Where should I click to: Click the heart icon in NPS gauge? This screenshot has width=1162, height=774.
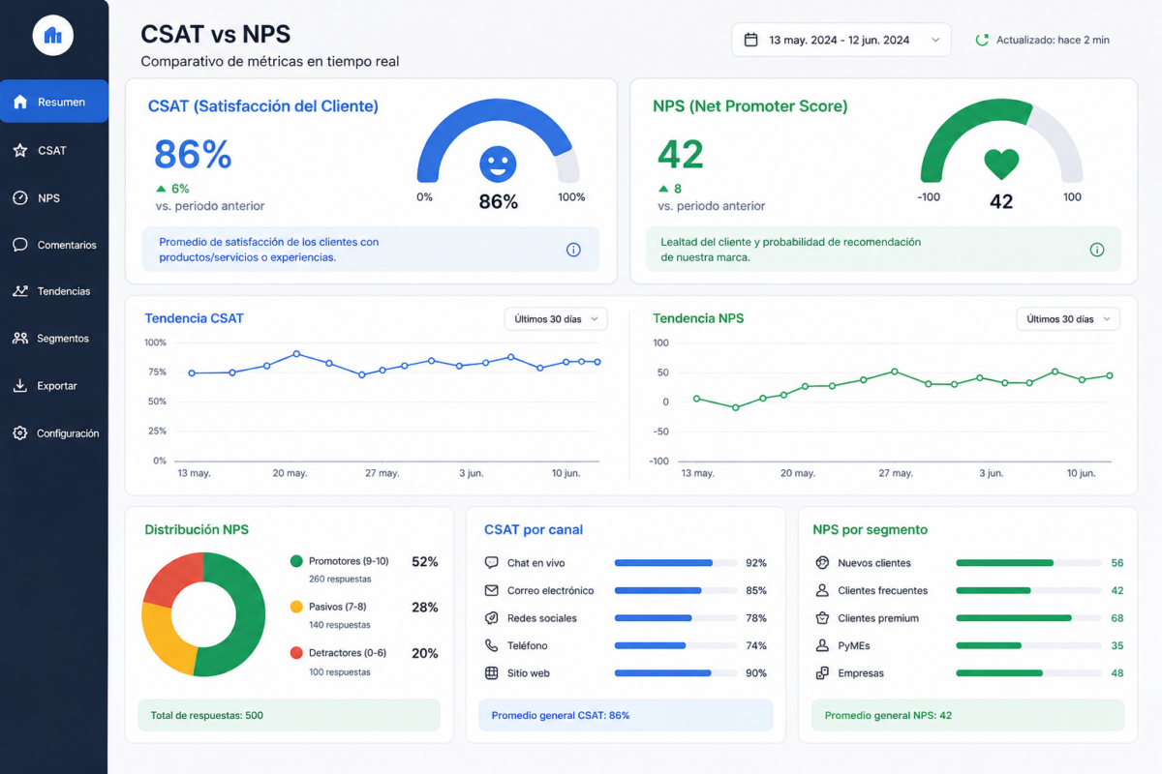coord(1001,164)
